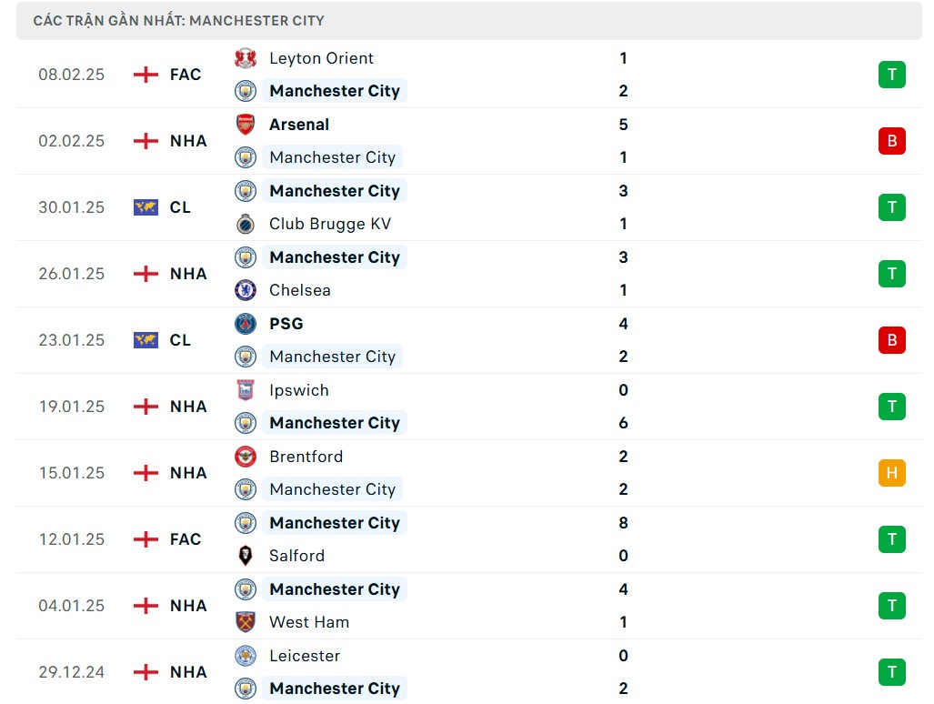The width and height of the screenshot is (934, 704).
Task: Click the England flag on 08.02.25 row
Action: [x=146, y=75]
